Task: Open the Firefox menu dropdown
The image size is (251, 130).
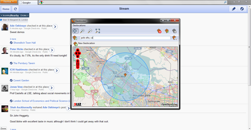Action: tap(8, 2)
